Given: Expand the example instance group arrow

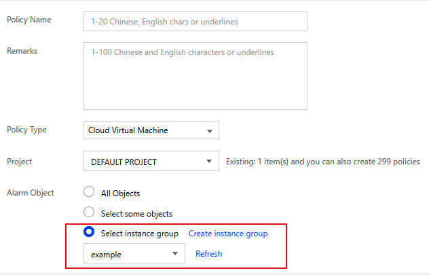Looking at the screenshot, I should (175, 254).
